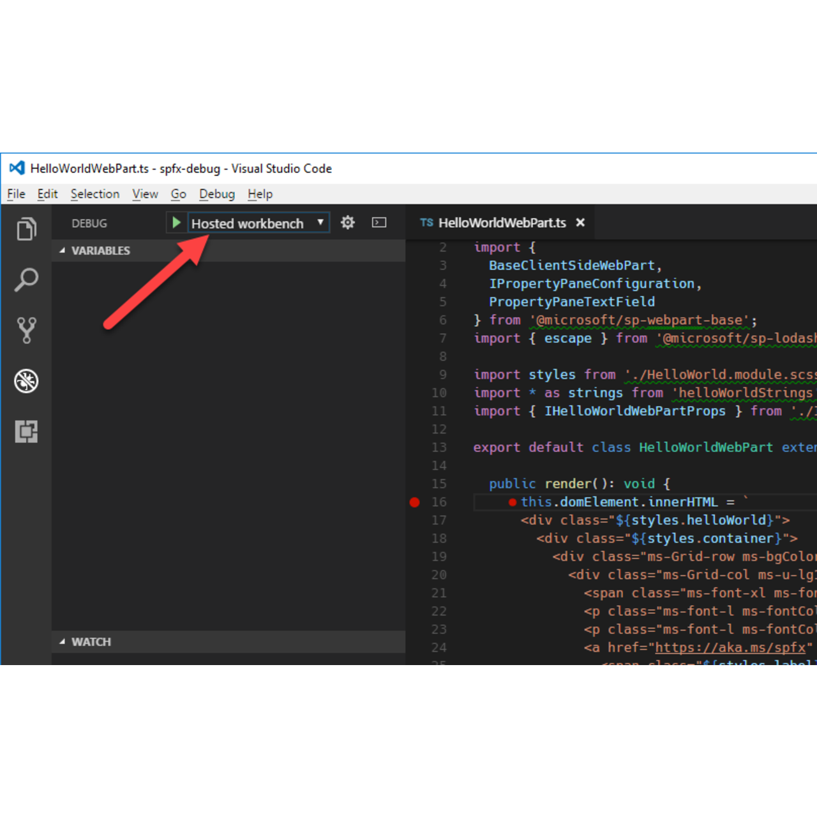Viewport: 817px width, 817px height.
Task: Open the Extensions view icon
Action: click(x=26, y=431)
